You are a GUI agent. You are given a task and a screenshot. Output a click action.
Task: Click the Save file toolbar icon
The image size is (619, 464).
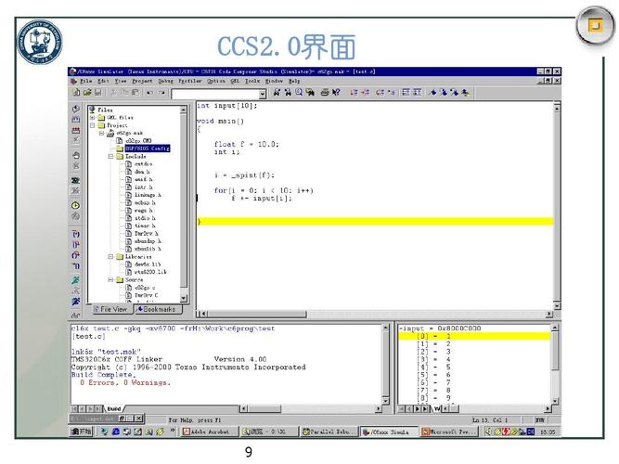[x=97, y=93]
